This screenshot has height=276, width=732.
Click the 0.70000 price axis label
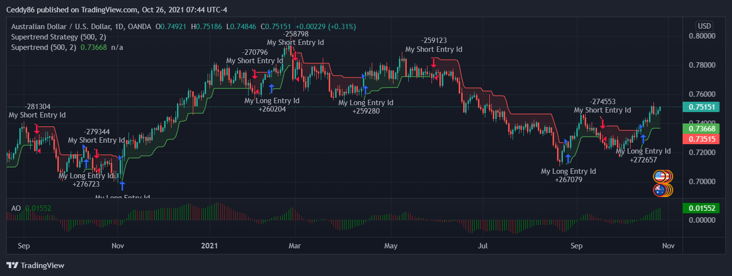[701, 182]
